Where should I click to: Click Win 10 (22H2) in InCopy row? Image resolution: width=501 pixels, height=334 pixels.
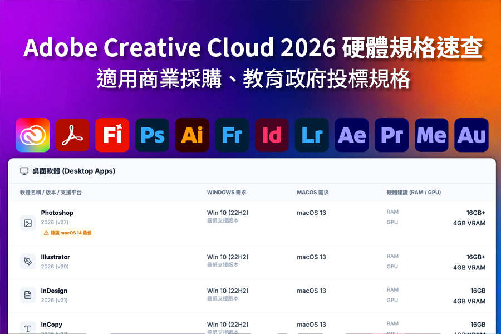(x=228, y=325)
